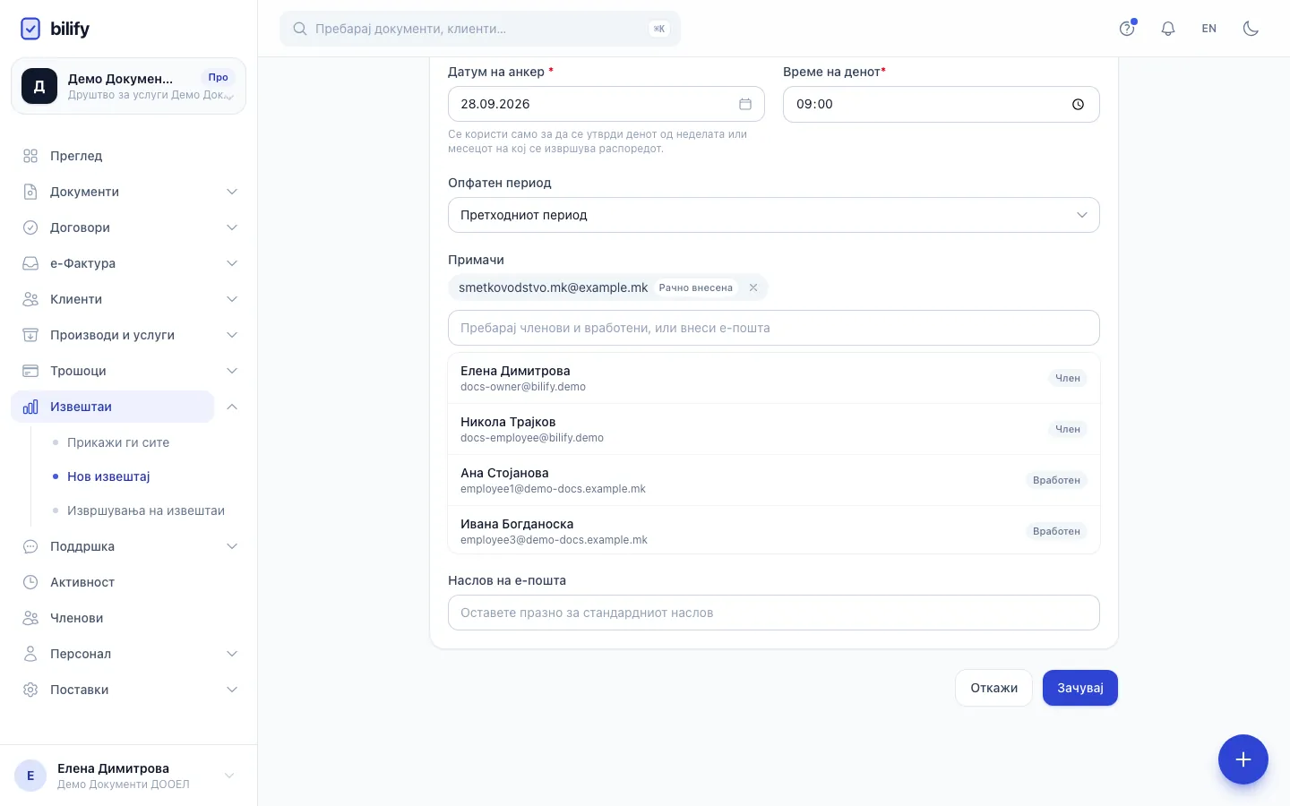Image resolution: width=1290 pixels, height=806 pixels.
Task: Open Извршувања на извештаи submenu item
Action: [146, 510]
